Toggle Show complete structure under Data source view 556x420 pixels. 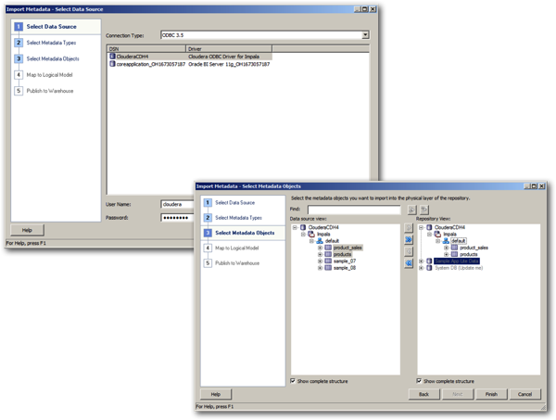pos(293,381)
